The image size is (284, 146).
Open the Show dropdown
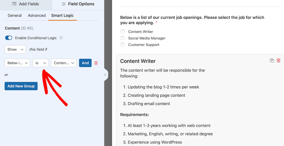[x=15, y=49]
